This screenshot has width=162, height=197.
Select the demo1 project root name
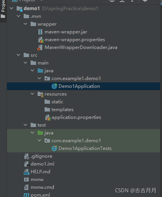32,9
